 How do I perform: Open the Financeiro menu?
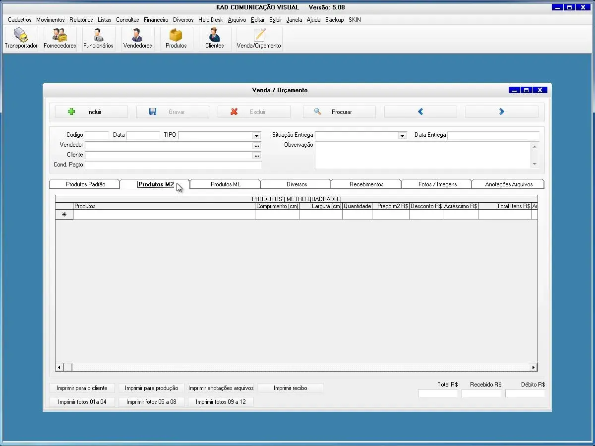[156, 20]
